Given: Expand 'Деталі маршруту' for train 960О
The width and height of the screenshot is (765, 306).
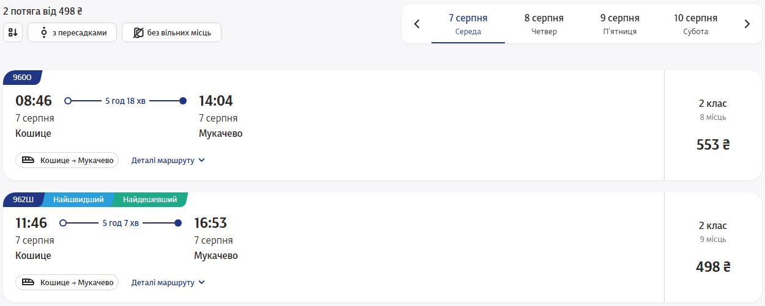Looking at the screenshot, I should click(x=168, y=161).
